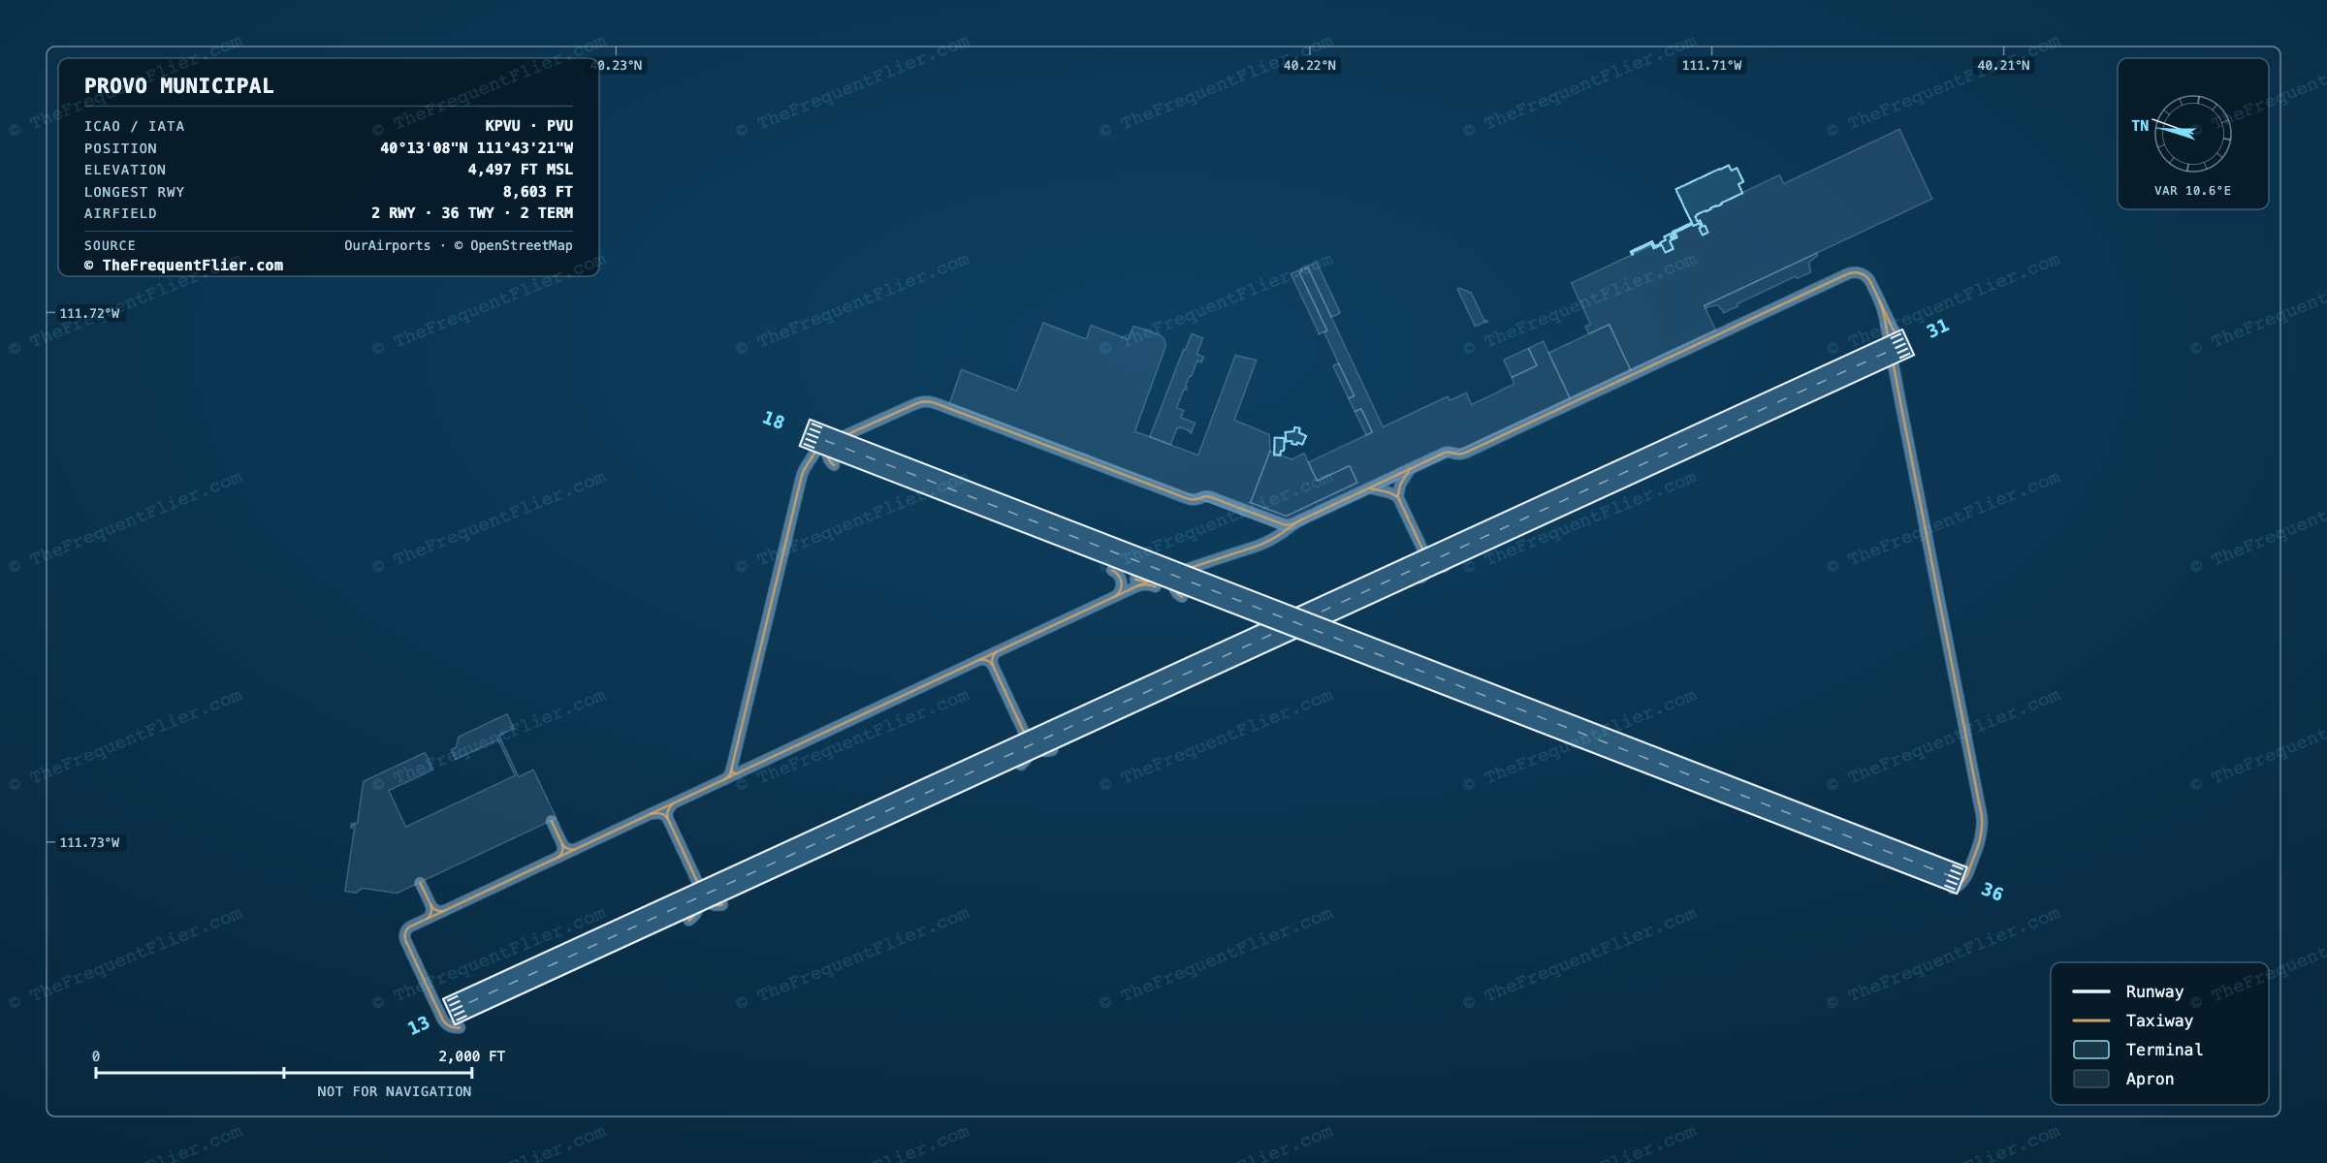Viewport: 2327px width, 1163px height.
Task: Click the ELEVATION field label
Action: click(x=125, y=170)
